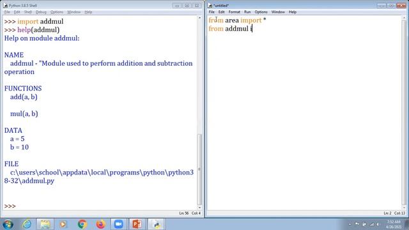The width and height of the screenshot is (409, 230).
Task: Open PowerPoint from taskbar
Action: click(137, 224)
